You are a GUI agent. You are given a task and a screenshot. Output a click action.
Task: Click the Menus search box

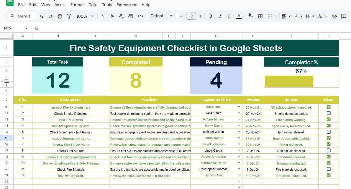pos(22,16)
